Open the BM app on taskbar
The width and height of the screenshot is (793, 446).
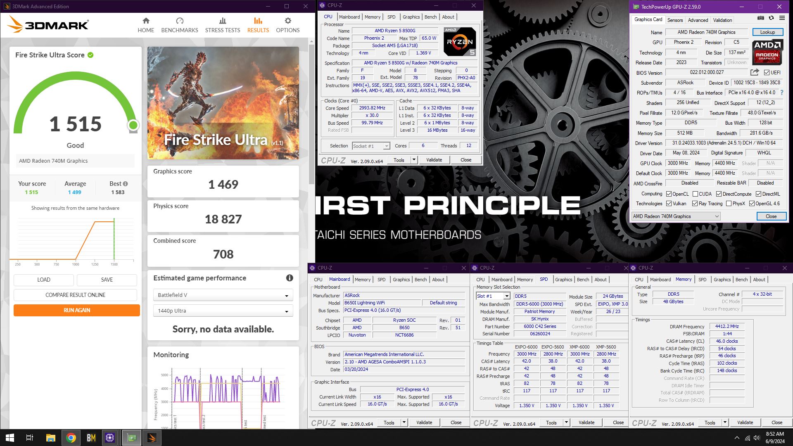pyautogui.click(x=91, y=438)
